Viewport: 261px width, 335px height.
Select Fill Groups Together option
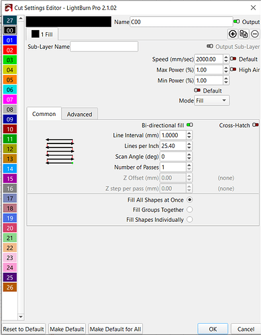pos(190,210)
